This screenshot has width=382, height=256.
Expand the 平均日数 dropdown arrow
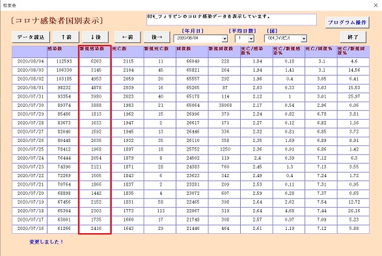pos(251,38)
